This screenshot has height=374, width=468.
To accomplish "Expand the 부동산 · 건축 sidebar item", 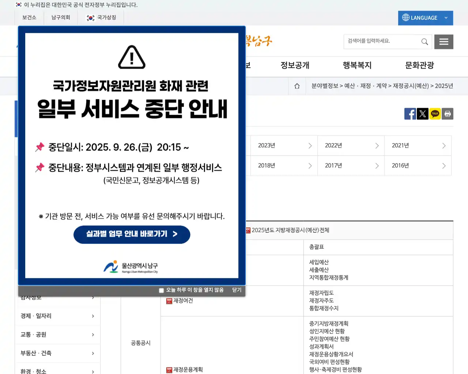I will click(x=57, y=353).
